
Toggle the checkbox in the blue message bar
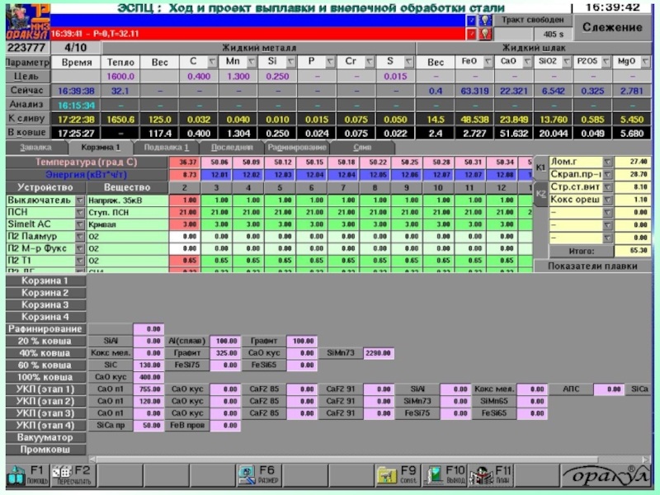click(471, 20)
